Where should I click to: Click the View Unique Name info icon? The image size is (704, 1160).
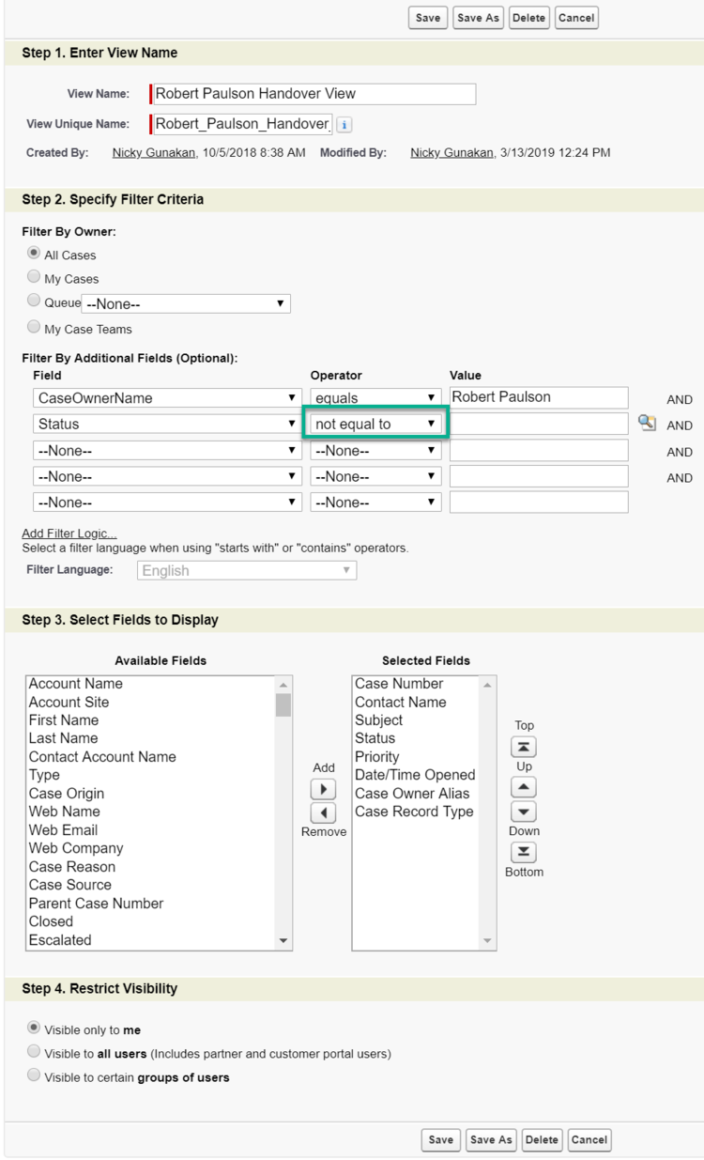click(344, 124)
